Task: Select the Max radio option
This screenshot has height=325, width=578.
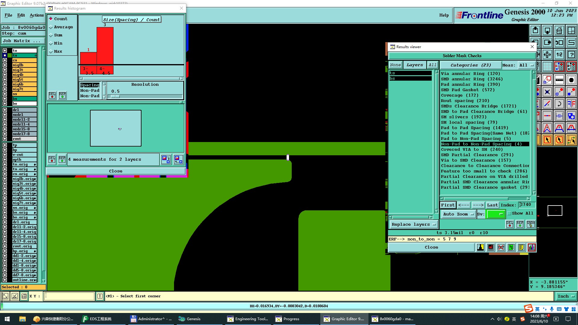Action: 51,51
